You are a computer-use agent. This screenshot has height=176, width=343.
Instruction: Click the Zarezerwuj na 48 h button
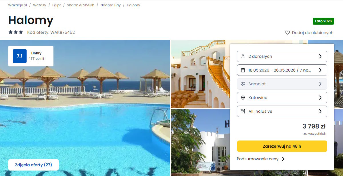(x=282, y=146)
